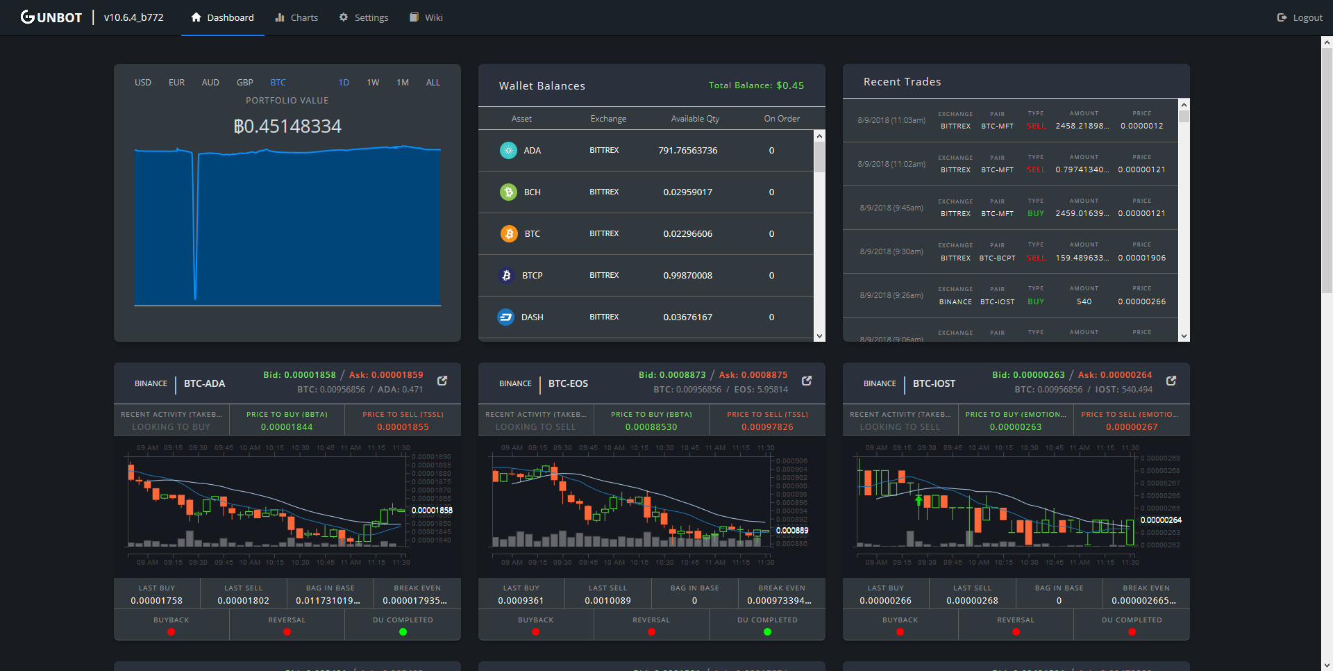
Task: Click the BTCP coin icon
Action: [506, 275]
